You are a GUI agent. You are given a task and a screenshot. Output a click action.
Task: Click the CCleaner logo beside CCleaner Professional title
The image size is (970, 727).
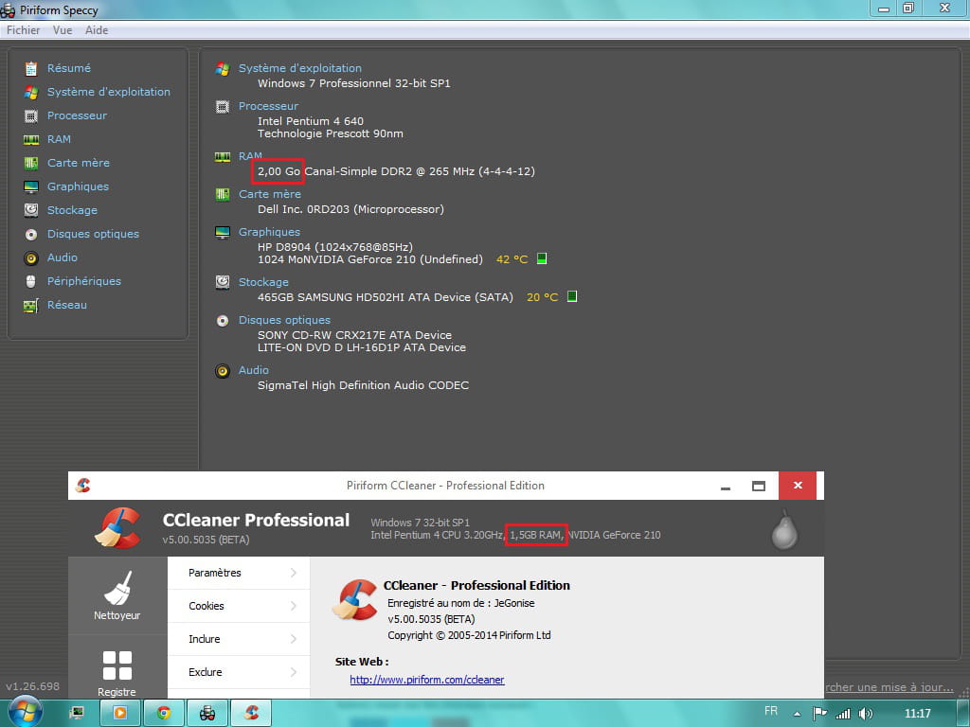[117, 528]
